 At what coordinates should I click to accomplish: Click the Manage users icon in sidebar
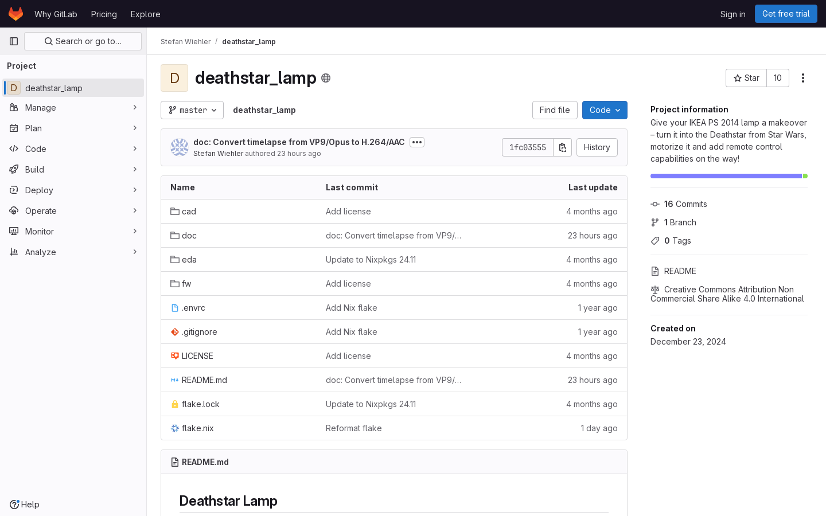14,108
